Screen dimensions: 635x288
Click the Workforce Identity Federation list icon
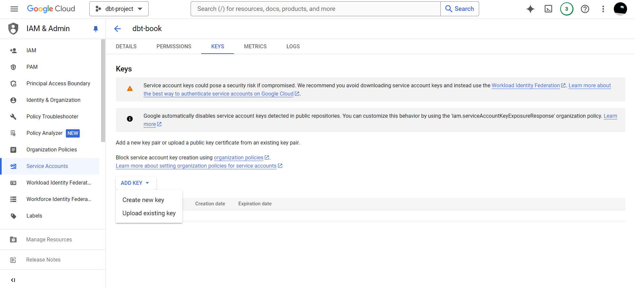pos(13,199)
